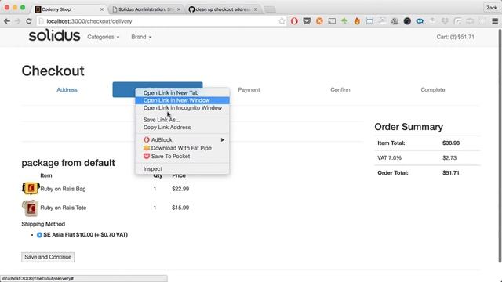Click the Order Summary heading

409,127
